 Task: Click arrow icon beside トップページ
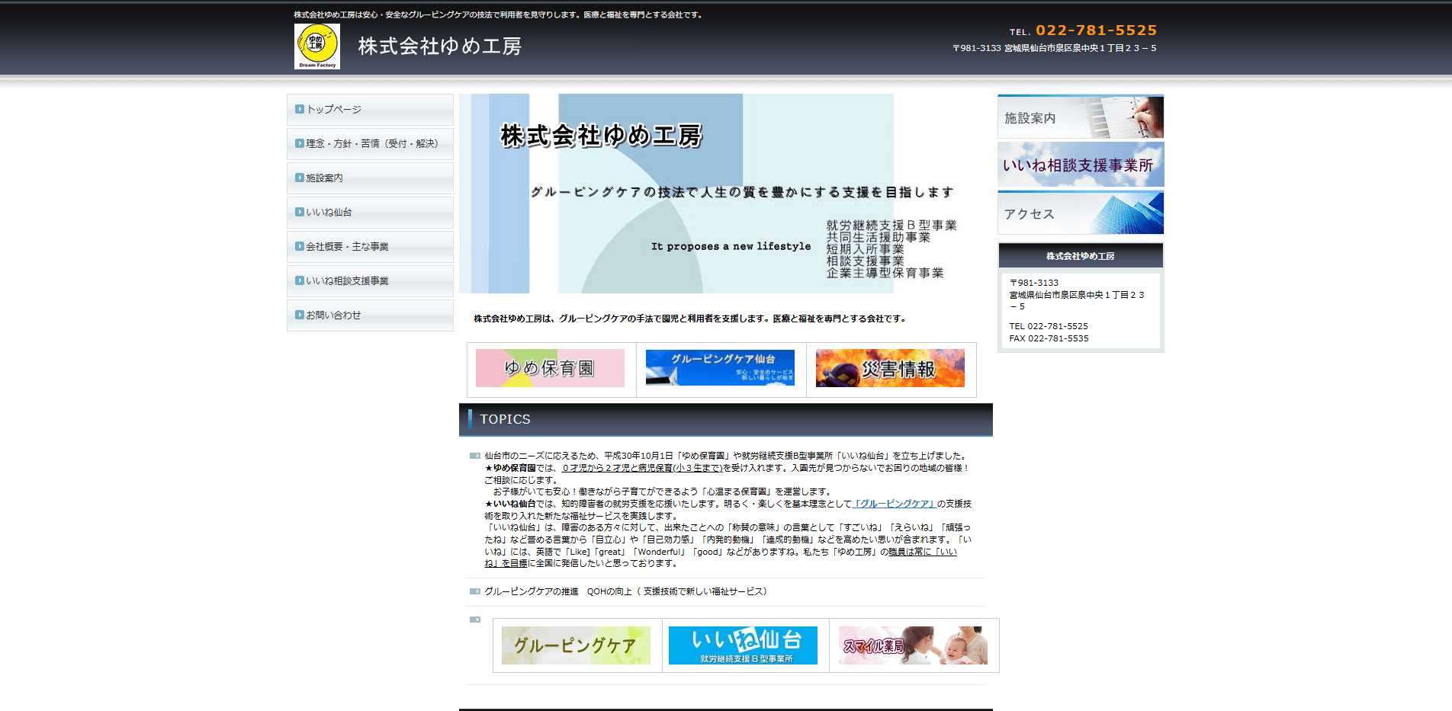300,109
